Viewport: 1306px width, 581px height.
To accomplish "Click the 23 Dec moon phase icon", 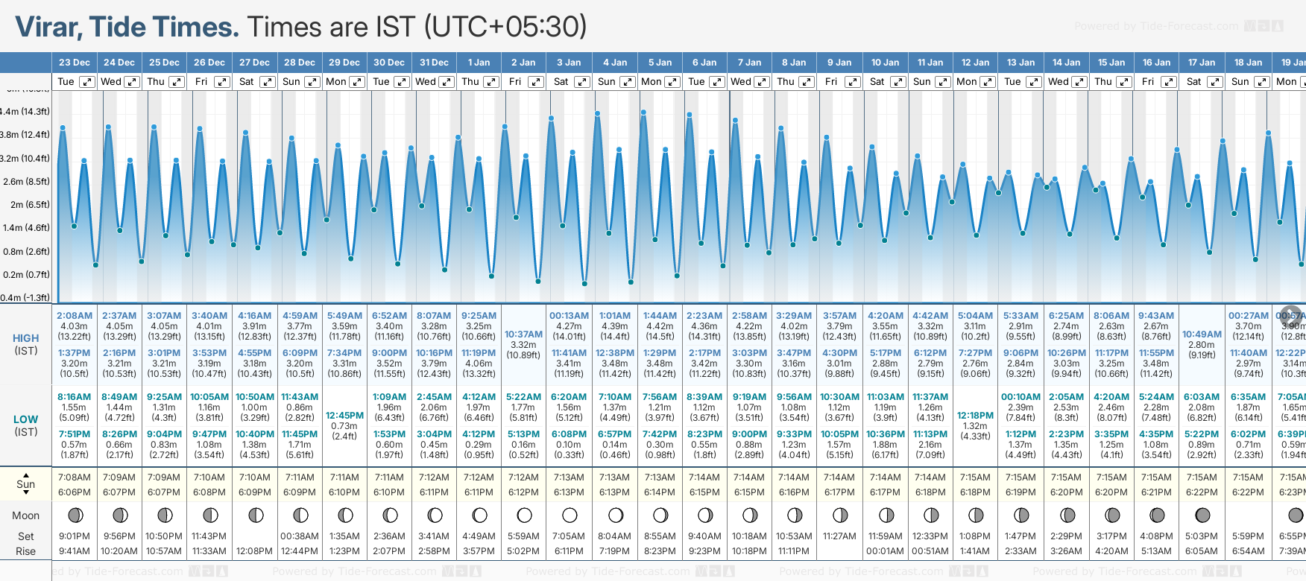I will coord(75,515).
